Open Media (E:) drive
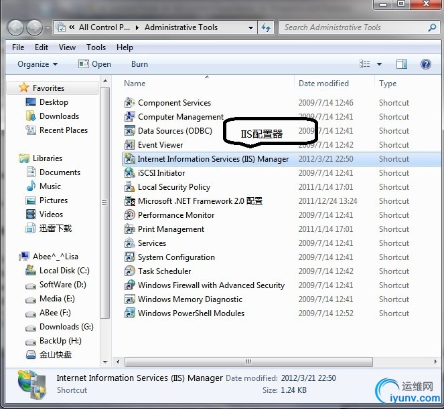The image size is (444, 409). pyautogui.click(x=57, y=299)
